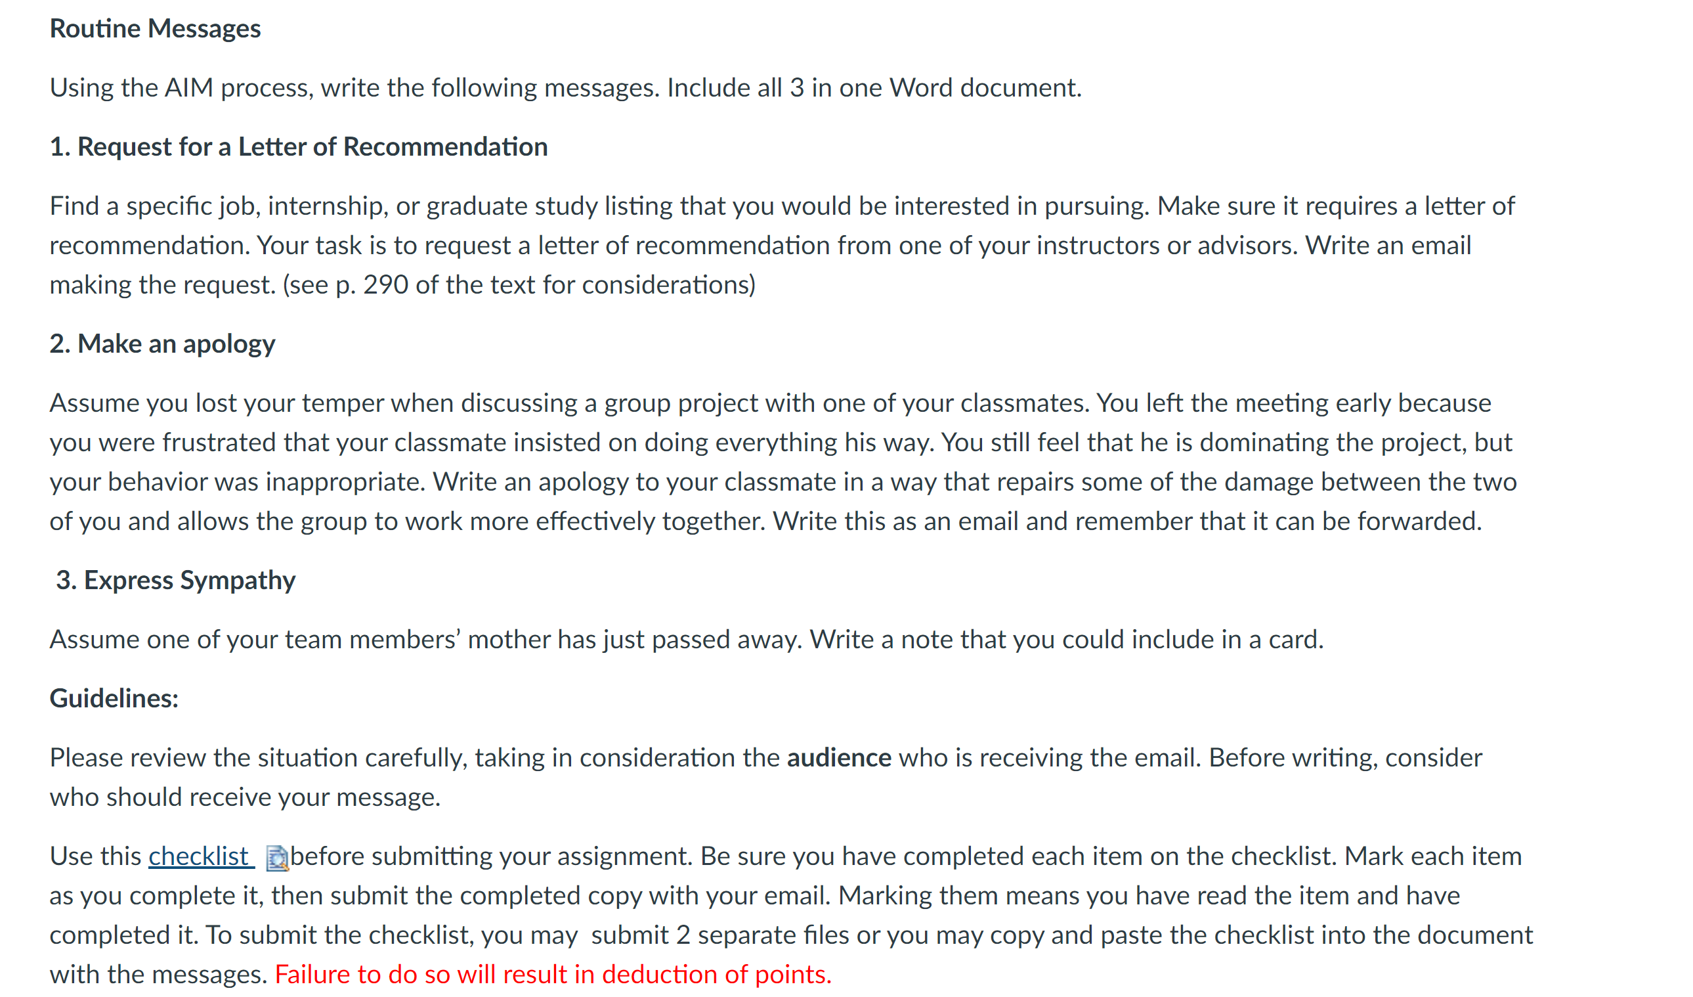This screenshot has height=997, width=1693.
Task: Click the red 'Failure to do so' warning text
Action: [553, 974]
